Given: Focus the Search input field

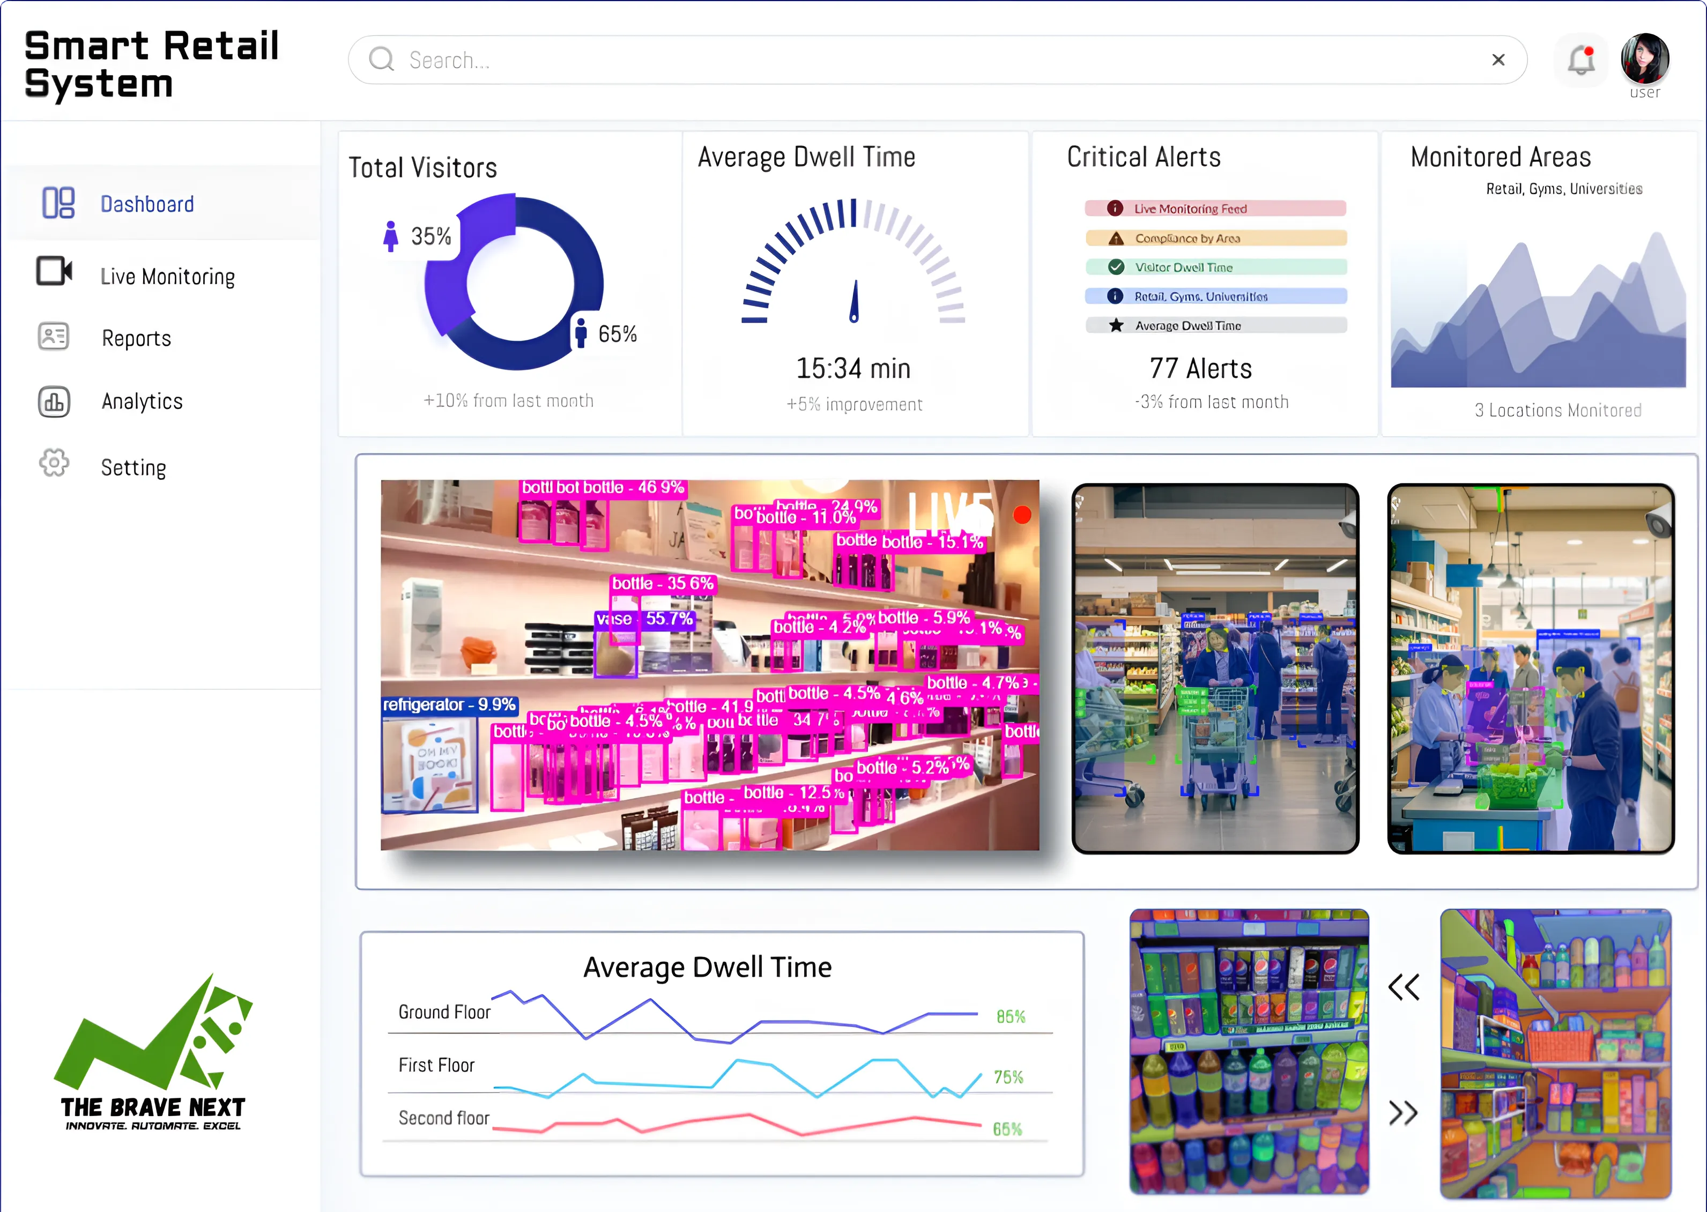Looking at the screenshot, I should pyautogui.click(x=937, y=60).
